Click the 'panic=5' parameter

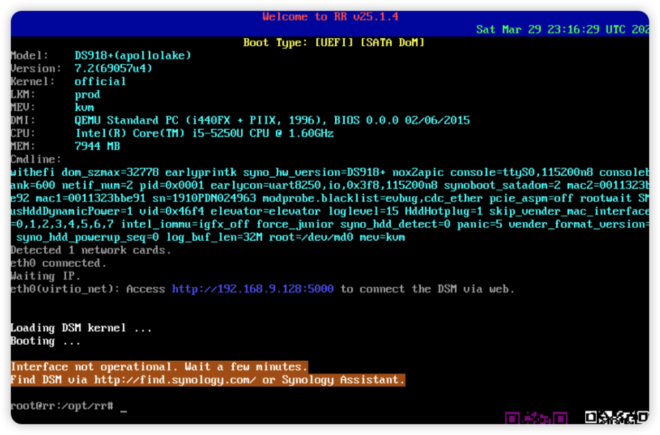click(480, 224)
